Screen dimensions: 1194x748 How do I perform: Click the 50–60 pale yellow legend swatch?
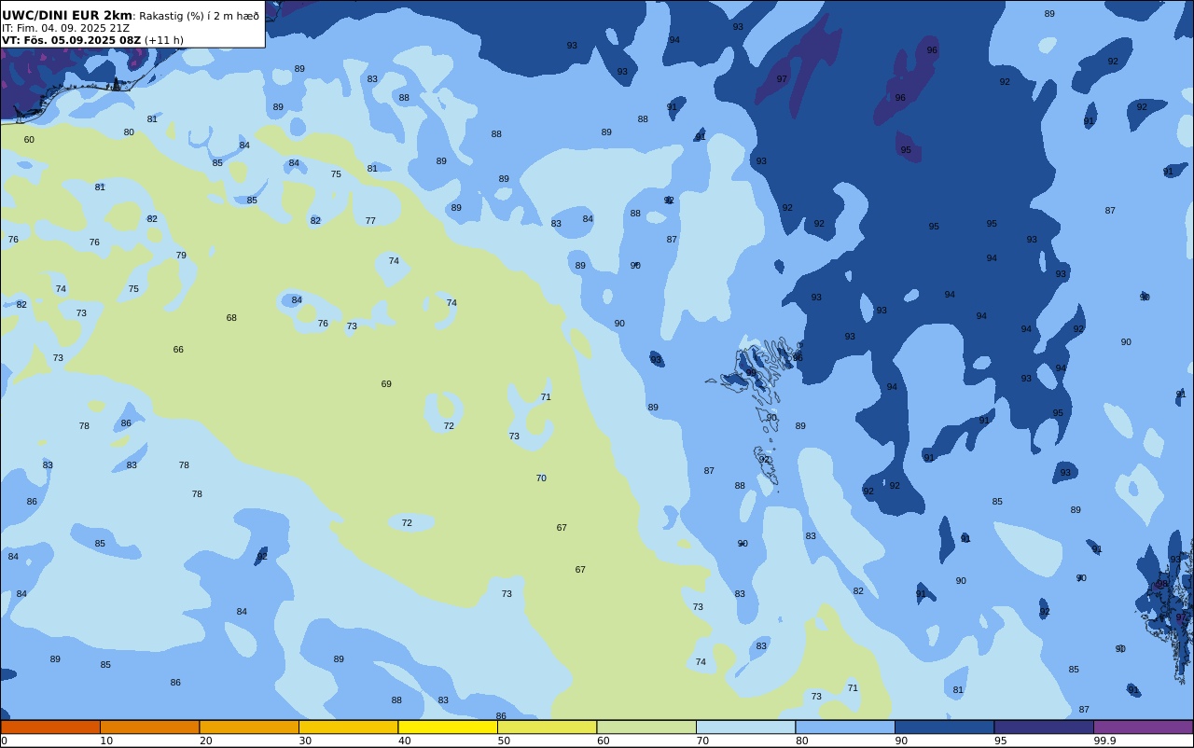pos(547,727)
